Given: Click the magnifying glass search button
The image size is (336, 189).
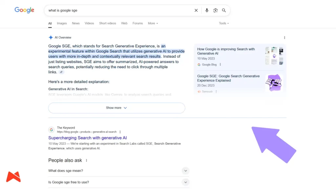Looking at the screenshot, I should (224, 10).
